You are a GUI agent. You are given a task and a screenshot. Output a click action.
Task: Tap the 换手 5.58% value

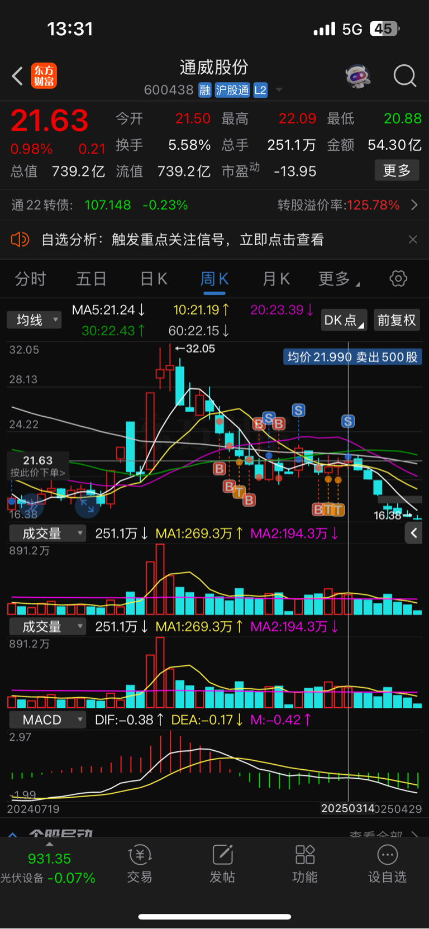[189, 145]
